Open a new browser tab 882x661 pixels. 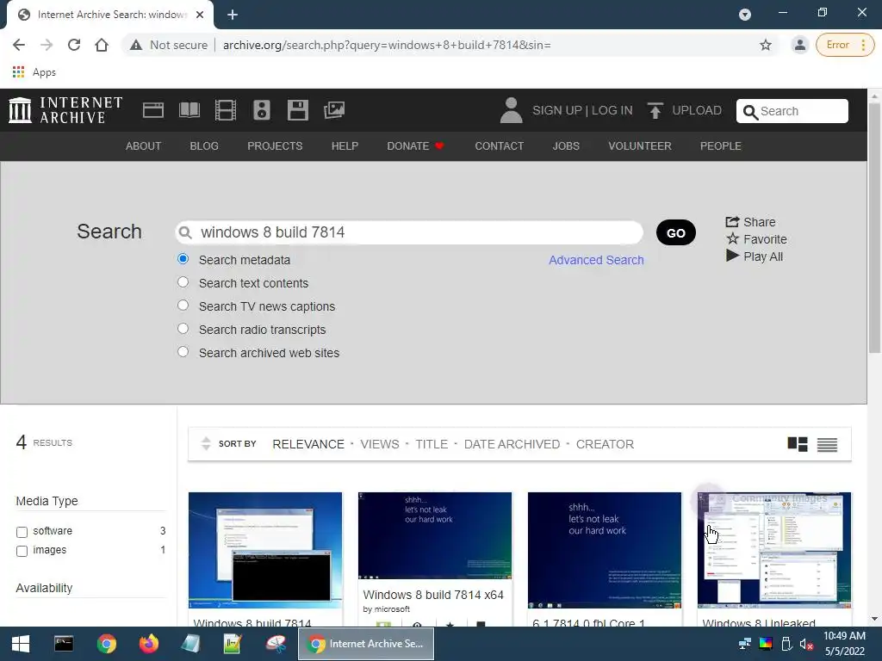point(233,15)
